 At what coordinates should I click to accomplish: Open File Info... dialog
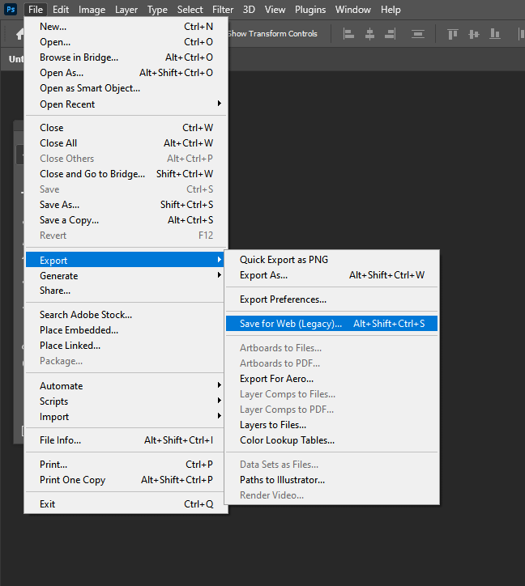click(x=126, y=439)
